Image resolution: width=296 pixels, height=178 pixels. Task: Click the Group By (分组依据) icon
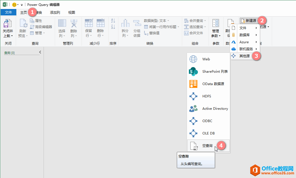pos(137,23)
